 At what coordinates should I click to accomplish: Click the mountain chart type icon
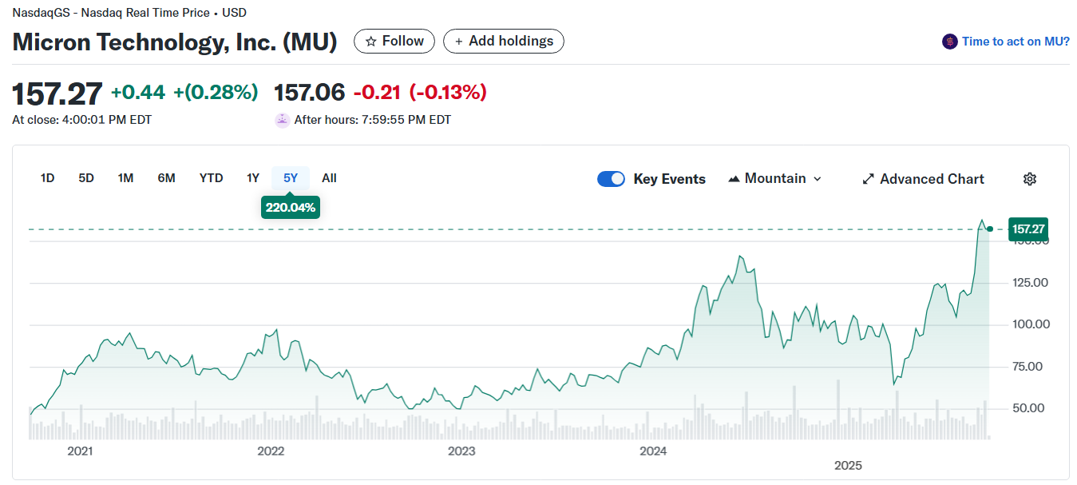[x=734, y=179]
